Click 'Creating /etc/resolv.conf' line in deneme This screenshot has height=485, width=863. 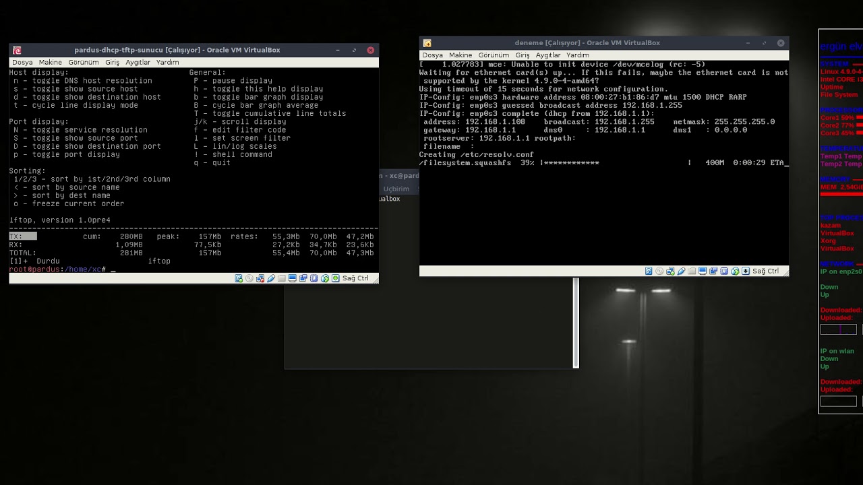click(476, 155)
